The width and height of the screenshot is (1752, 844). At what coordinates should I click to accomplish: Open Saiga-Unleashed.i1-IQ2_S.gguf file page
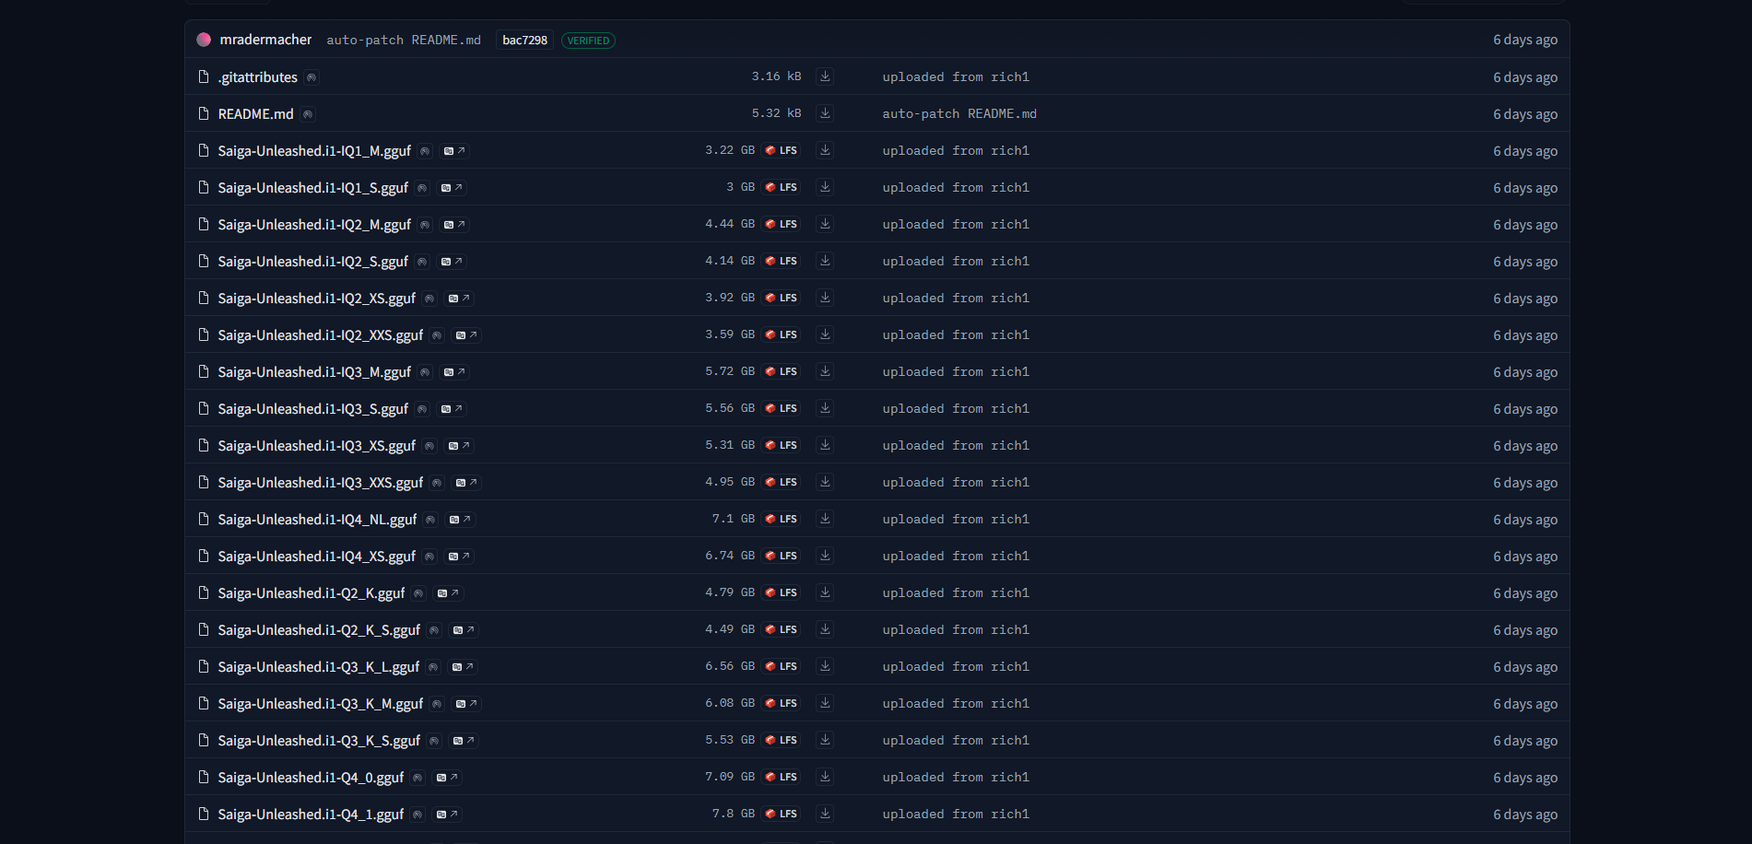coord(313,262)
